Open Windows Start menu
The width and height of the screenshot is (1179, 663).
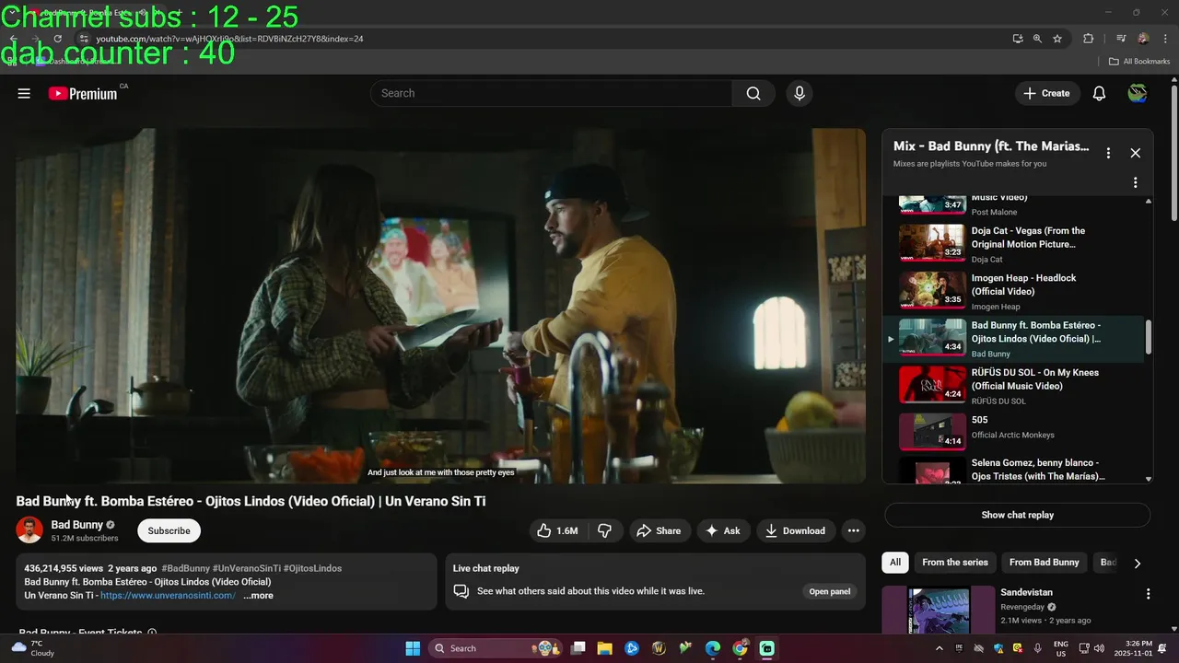tap(413, 648)
